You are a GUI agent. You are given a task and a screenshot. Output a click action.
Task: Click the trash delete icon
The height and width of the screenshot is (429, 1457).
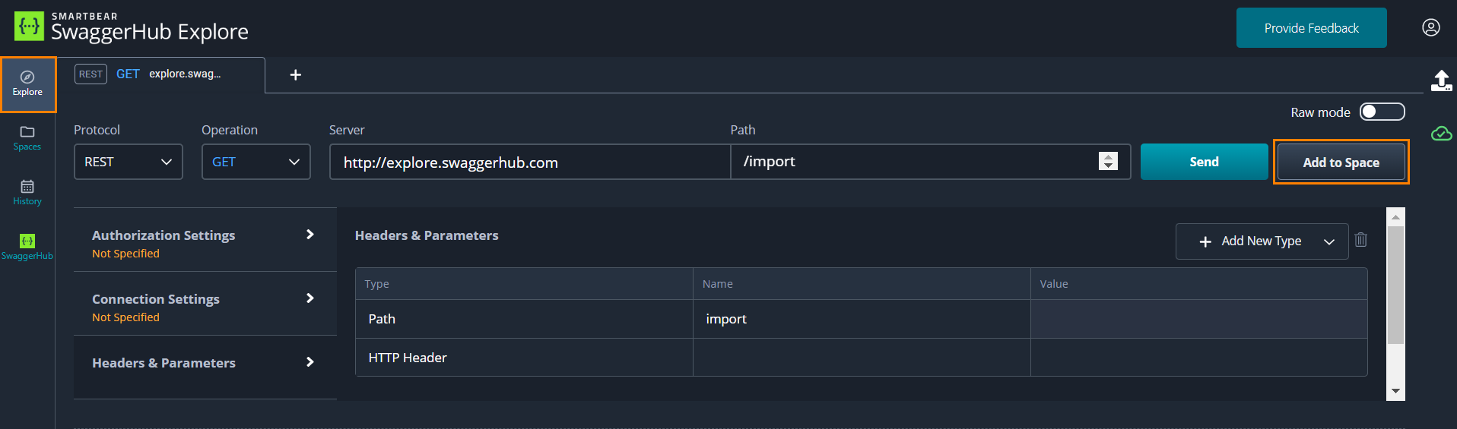(x=1360, y=241)
